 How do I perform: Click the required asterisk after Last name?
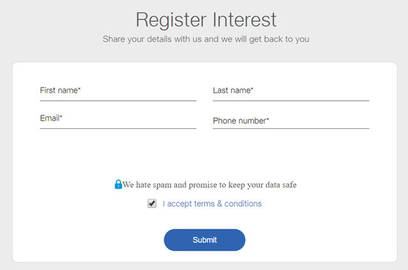(x=252, y=89)
